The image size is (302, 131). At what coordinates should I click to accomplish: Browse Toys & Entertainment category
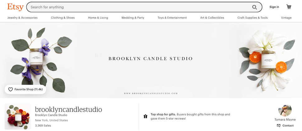coord(172,18)
